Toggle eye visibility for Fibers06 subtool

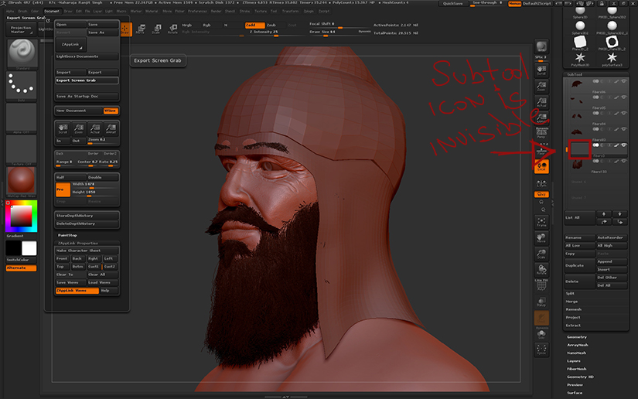(x=624, y=81)
